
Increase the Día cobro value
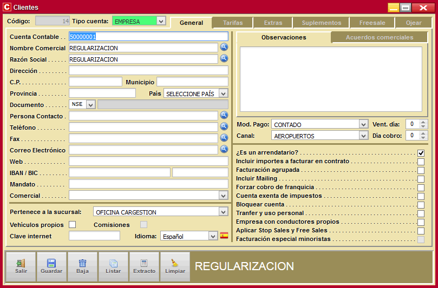pyautogui.click(x=423, y=133)
